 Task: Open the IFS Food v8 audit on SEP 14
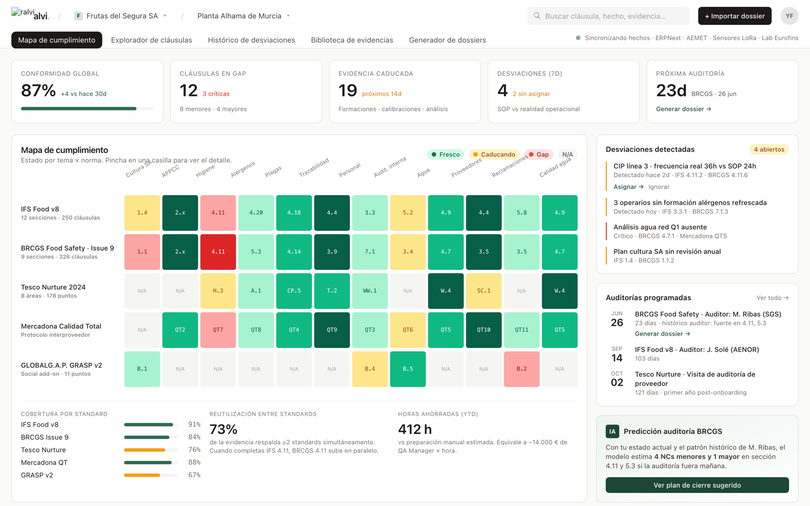697,354
